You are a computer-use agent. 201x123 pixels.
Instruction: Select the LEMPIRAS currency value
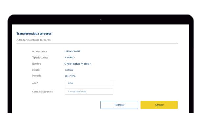[70, 76]
